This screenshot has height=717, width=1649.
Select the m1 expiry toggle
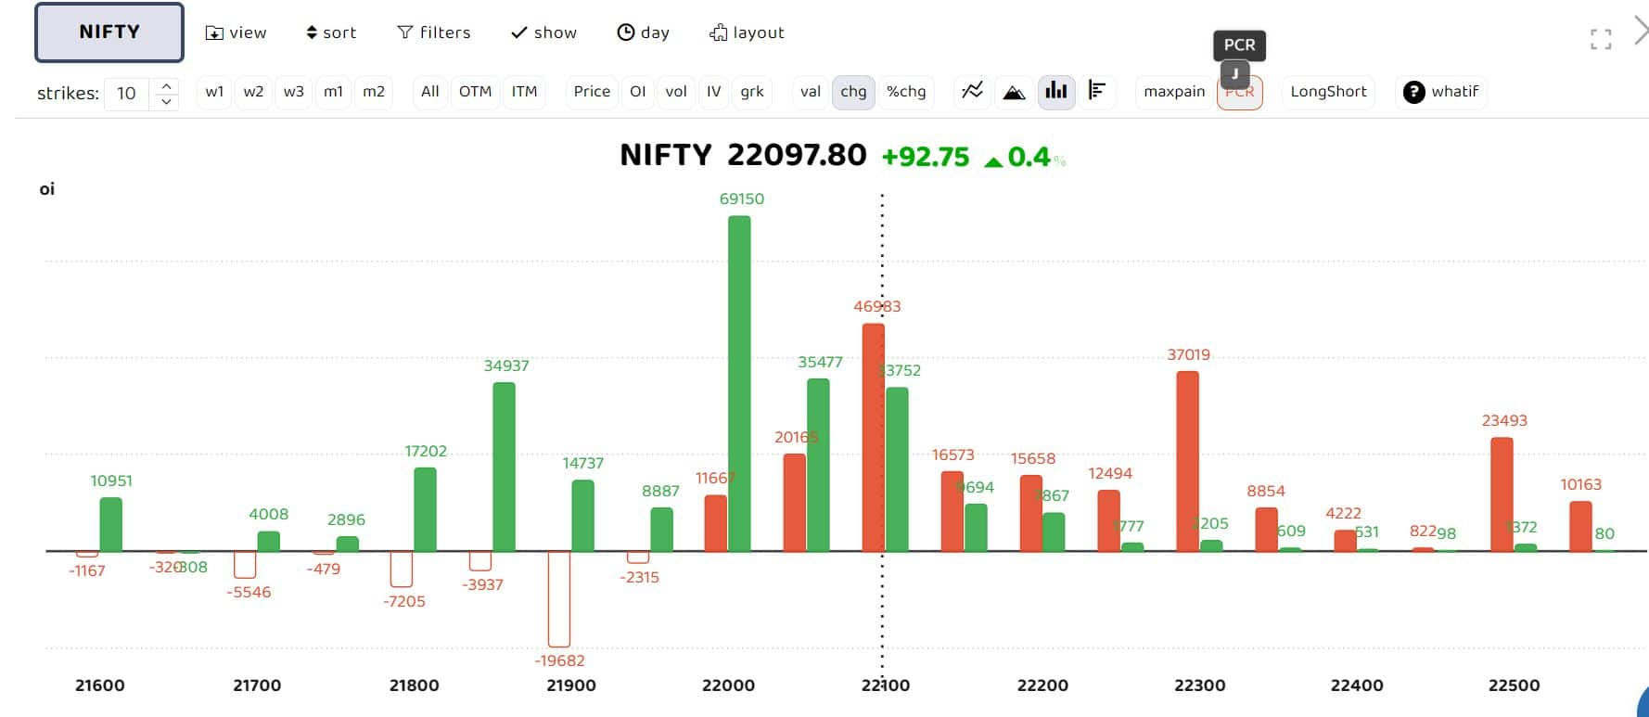tap(333, 92)
